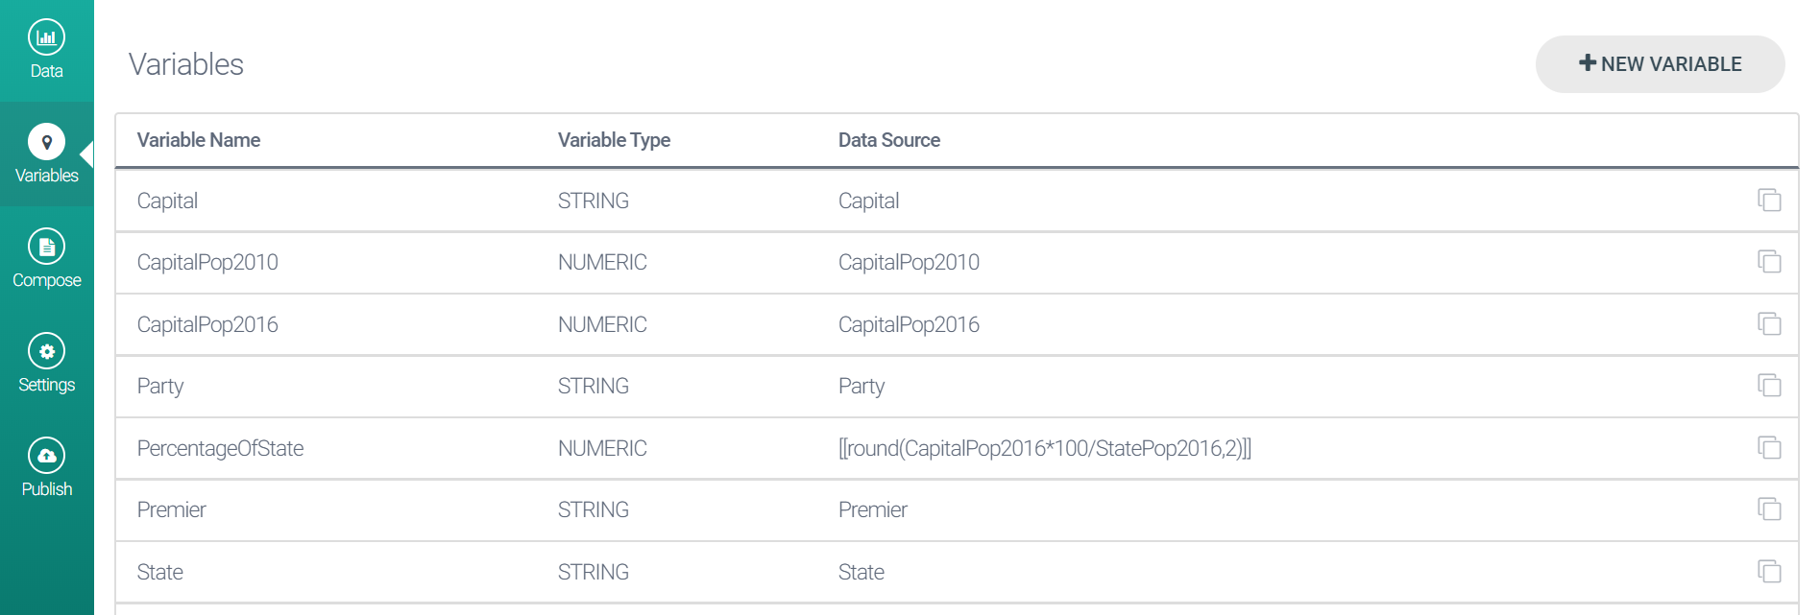
Task: Open the PercentageOfState variable name
Action: (x=220, y=448)
